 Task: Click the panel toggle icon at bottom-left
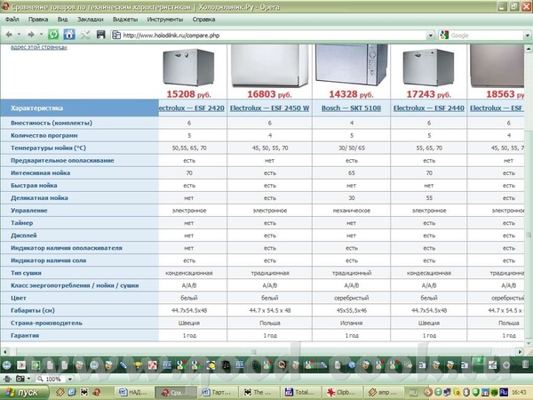pos(7,379)
